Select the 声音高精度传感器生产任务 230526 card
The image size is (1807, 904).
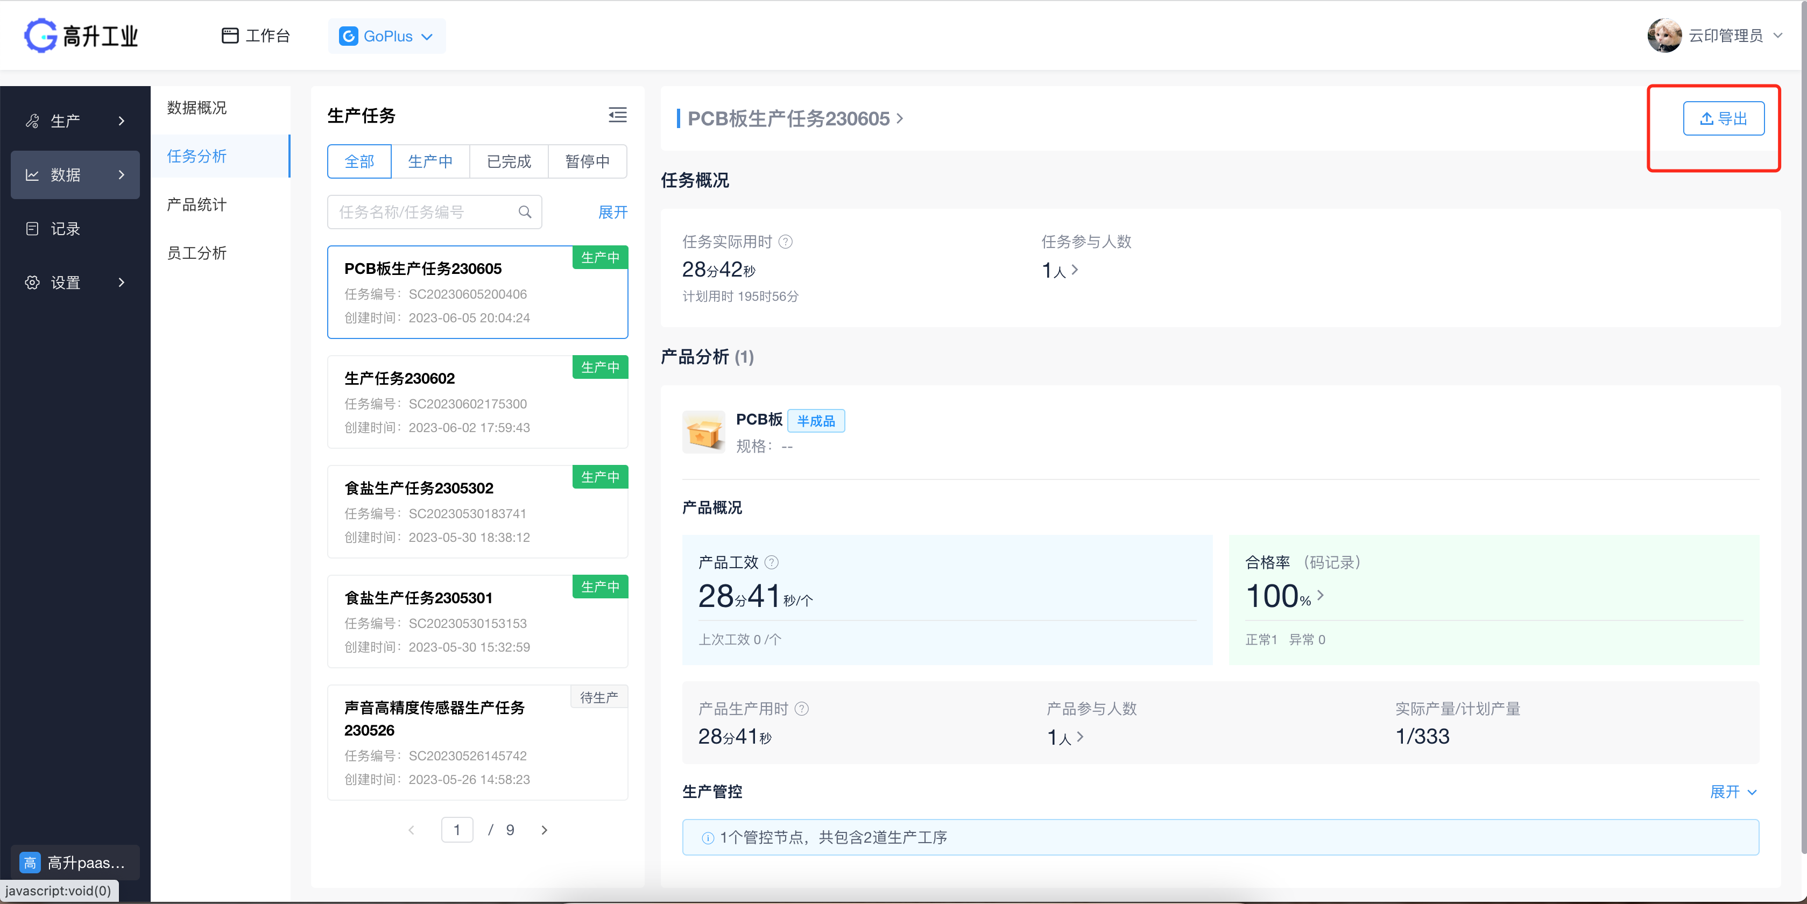pyautogui.click(x=477, y=742)
